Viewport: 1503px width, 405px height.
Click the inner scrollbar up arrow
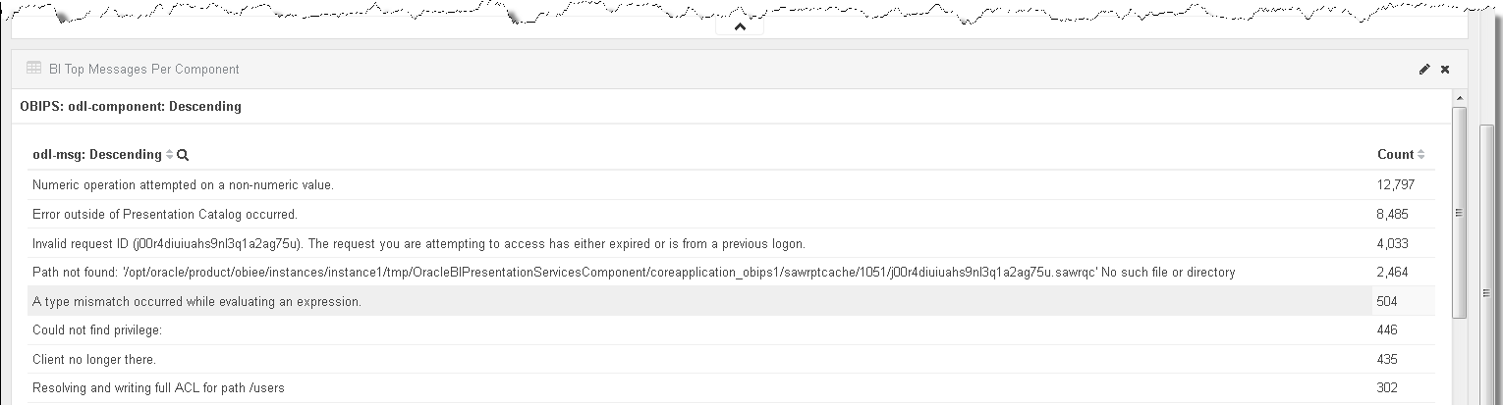click(x=1459, y=100)
